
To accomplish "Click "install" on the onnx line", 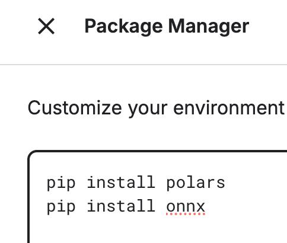I will (121, 206).
